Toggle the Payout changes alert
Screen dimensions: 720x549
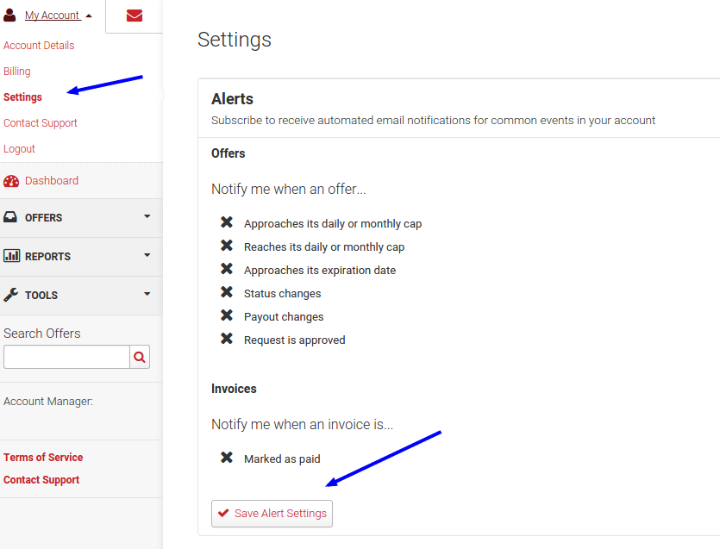coord(227,315)
